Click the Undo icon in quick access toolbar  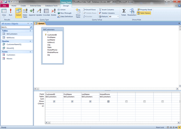point(9,2)
